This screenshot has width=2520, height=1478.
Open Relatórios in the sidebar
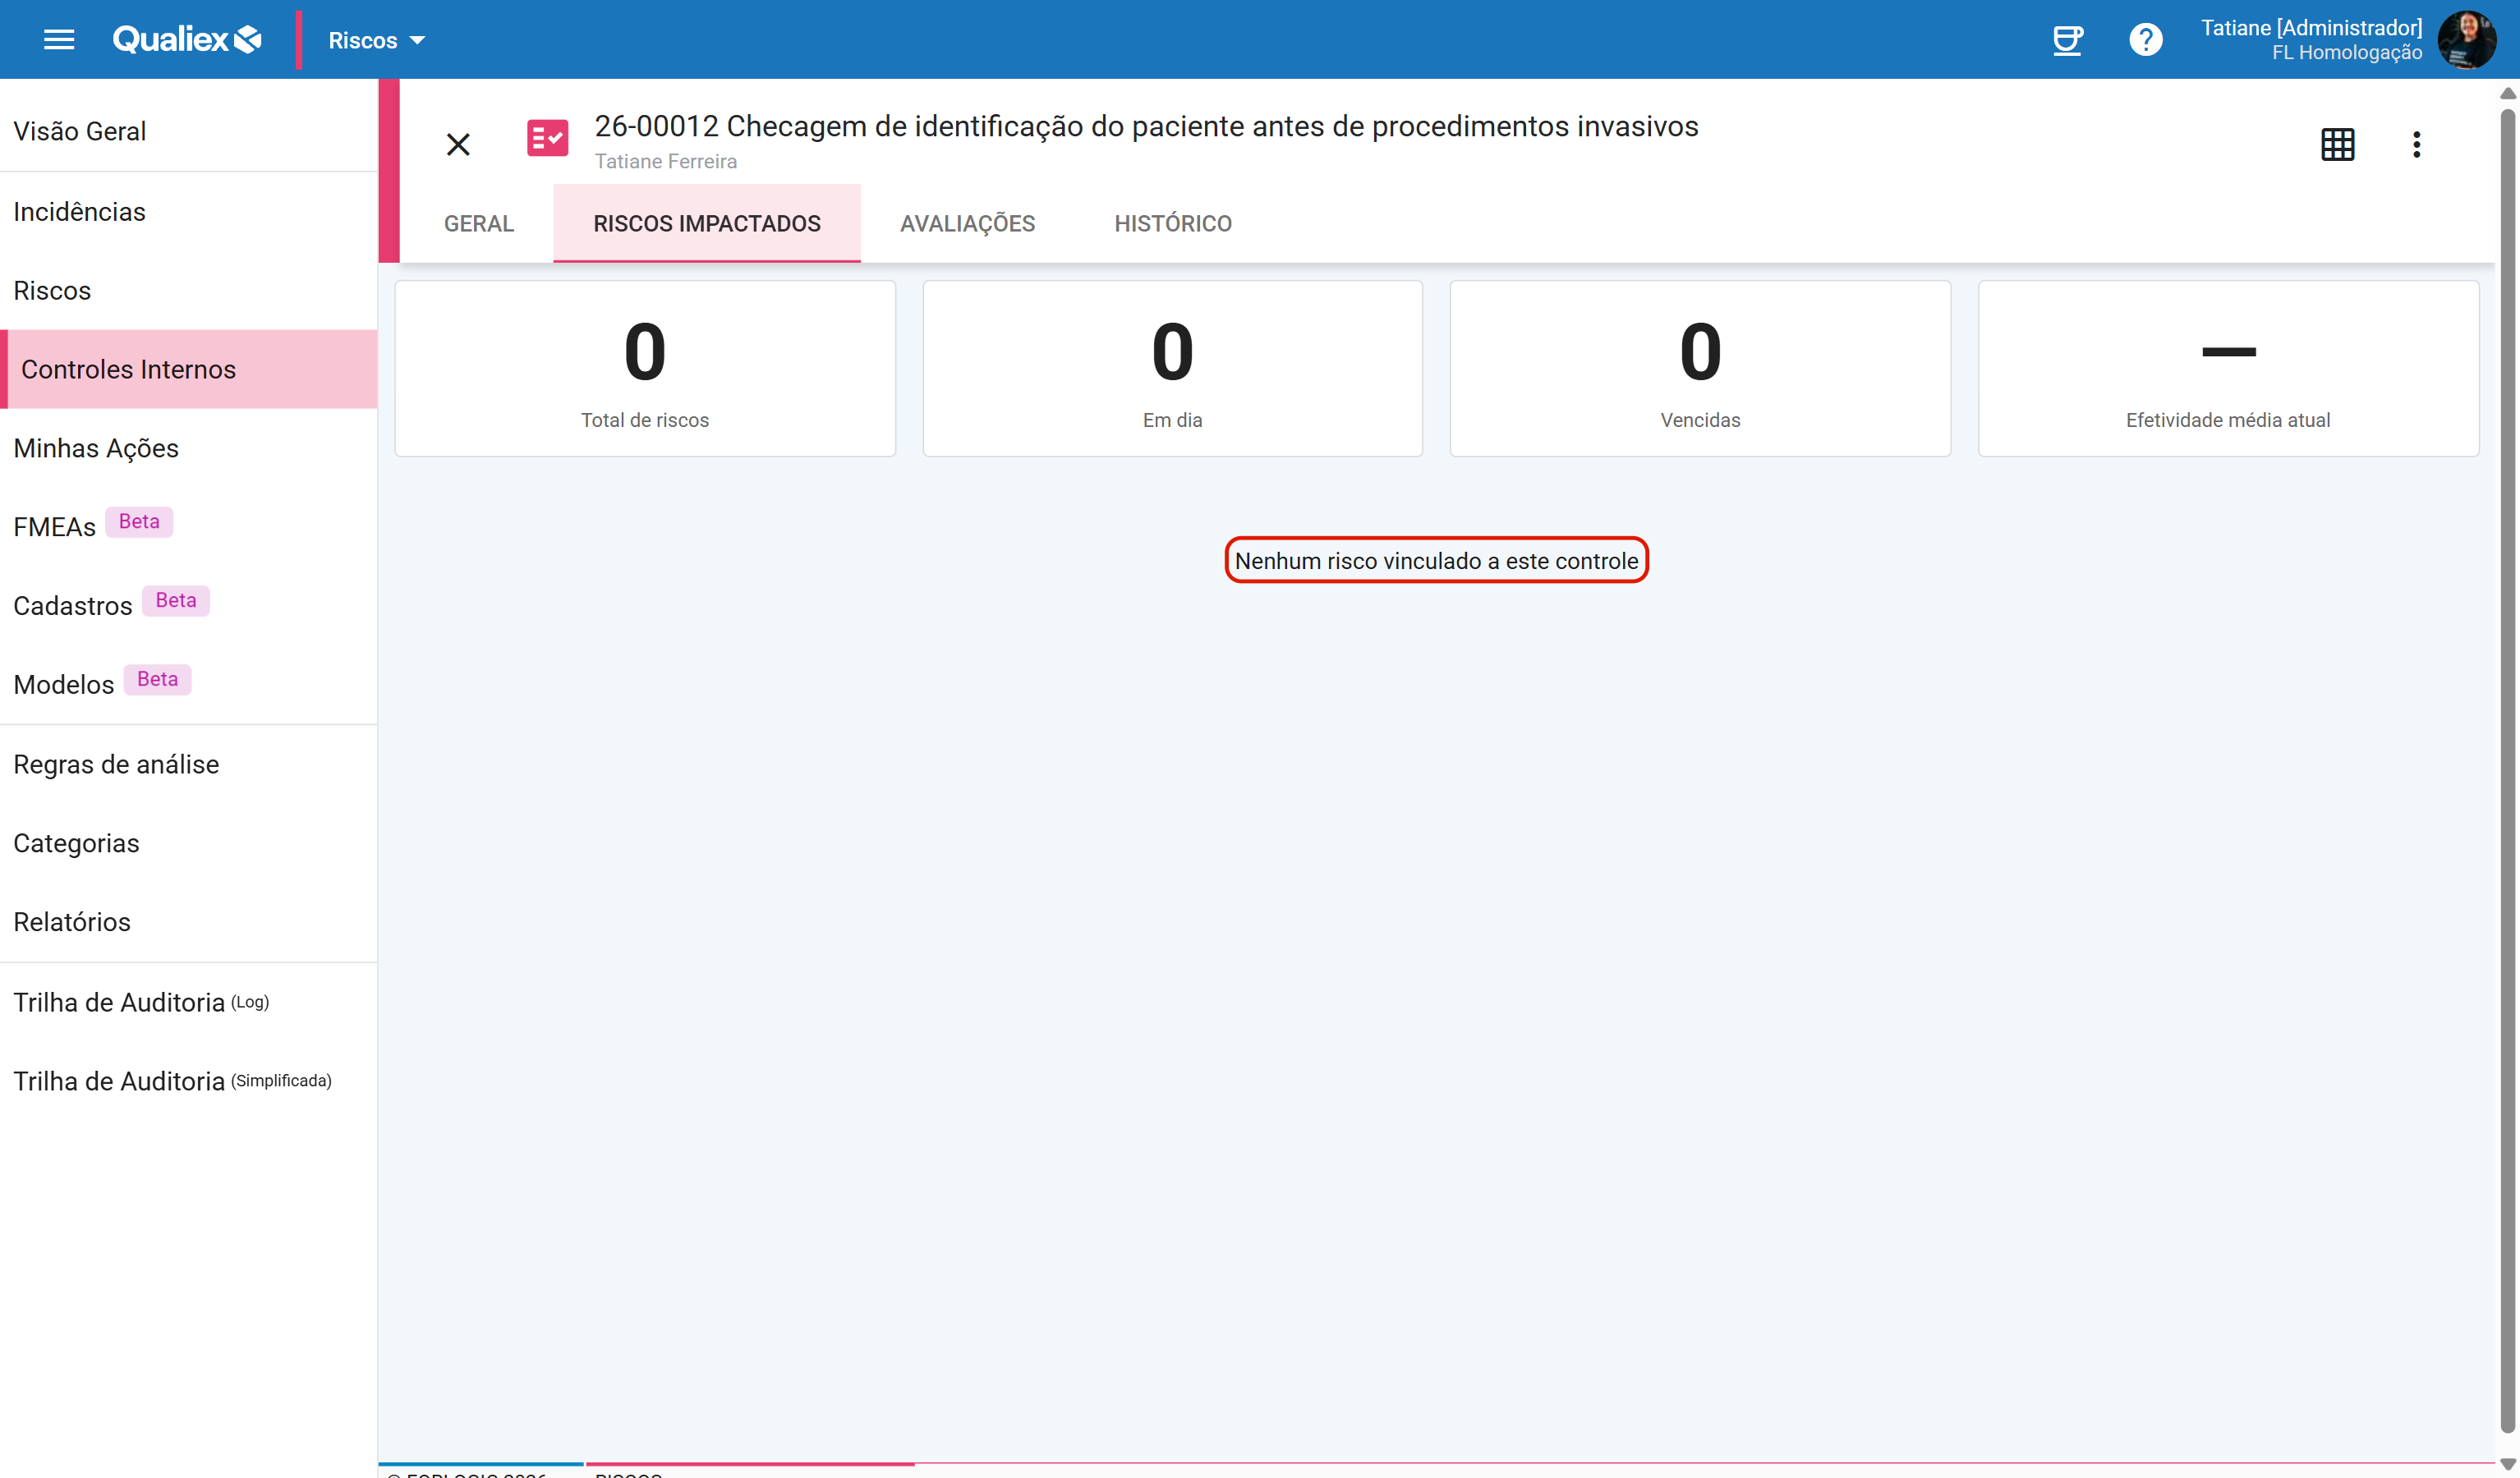pyautogui.click(x=189, y=922)
